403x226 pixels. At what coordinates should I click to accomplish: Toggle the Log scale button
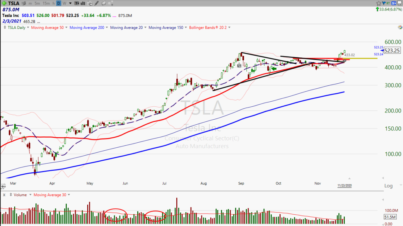[x=388, y=186]
